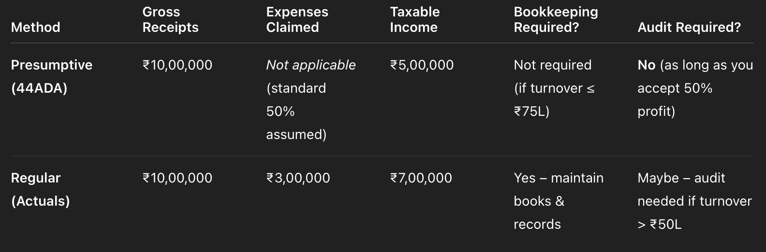Click the Regular row ₹10,00,000 gross receipts
Image resolution: width=766 pixels, height=252 pixels.
click(x=177, y=178)
